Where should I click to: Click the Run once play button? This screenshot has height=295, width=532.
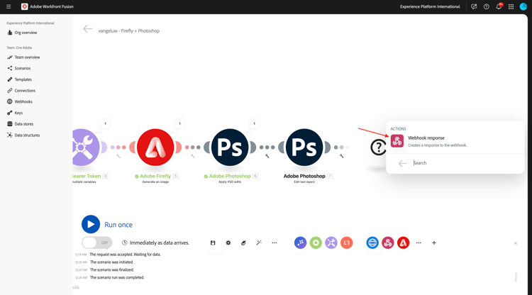coord(91,224)
